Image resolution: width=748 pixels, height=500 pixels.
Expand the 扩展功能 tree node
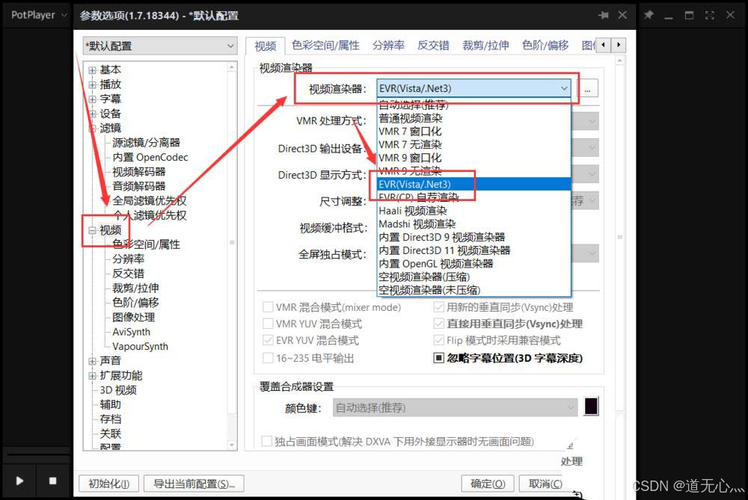[92, 376]
